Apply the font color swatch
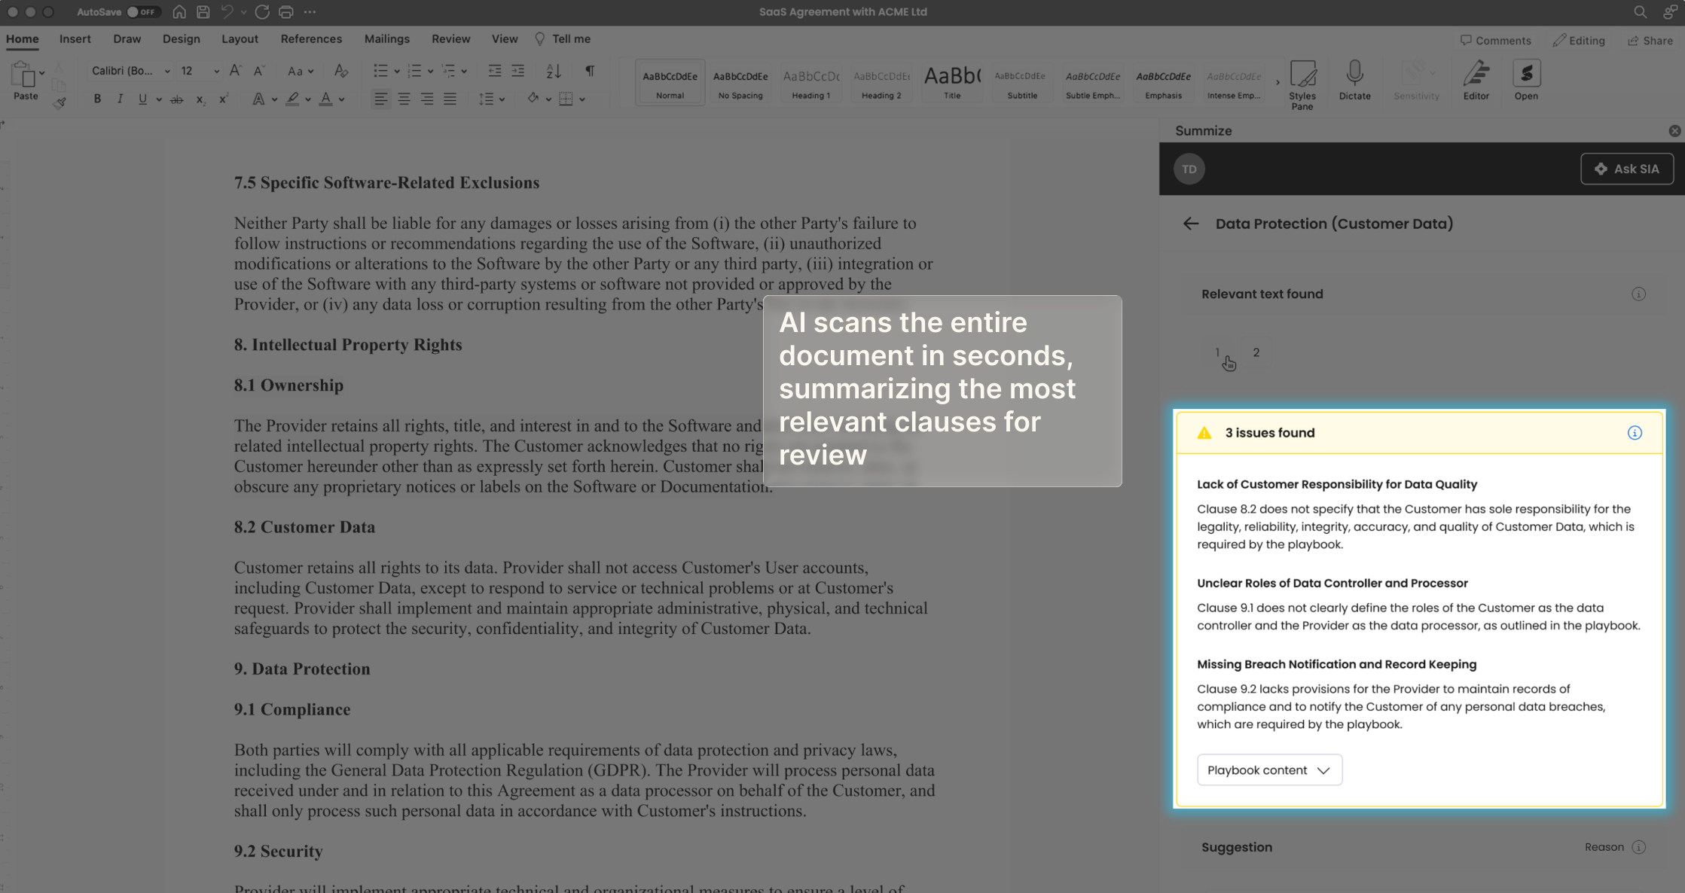1685x893 pixels. pyautogui.click(x=325, y=99)
